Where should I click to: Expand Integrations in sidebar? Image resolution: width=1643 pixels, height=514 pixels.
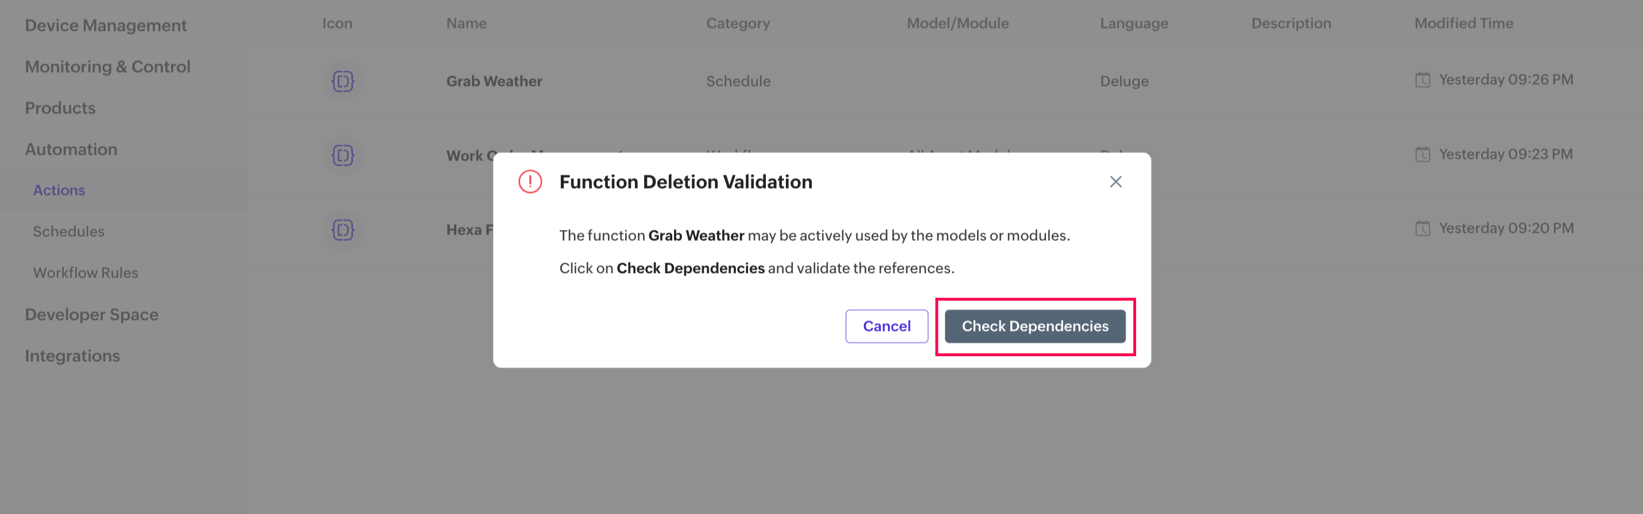coord(73,356)
